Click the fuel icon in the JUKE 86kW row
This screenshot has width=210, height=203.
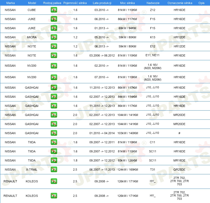[x=54, y=19]
